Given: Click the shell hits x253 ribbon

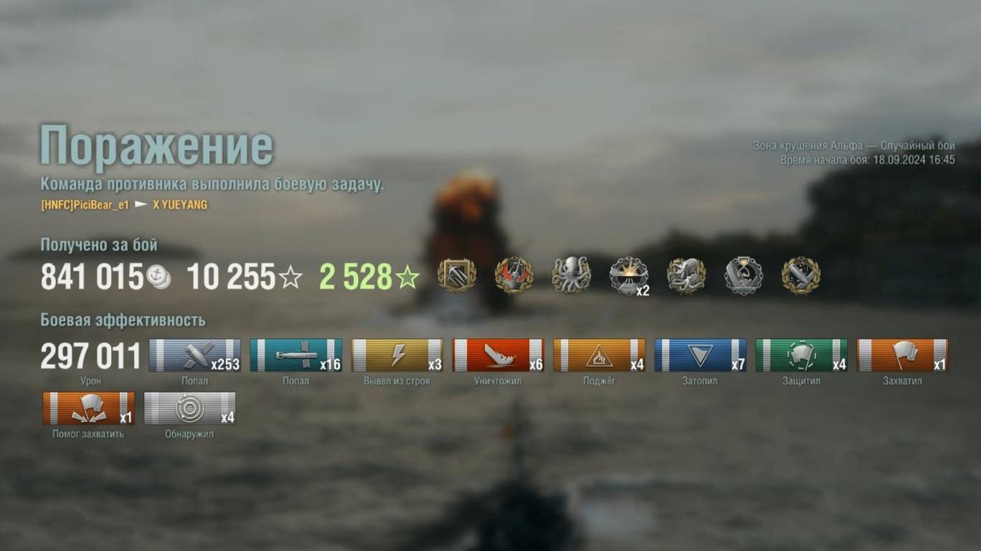Looking at the screenshot, I should [x=195, y=355].
